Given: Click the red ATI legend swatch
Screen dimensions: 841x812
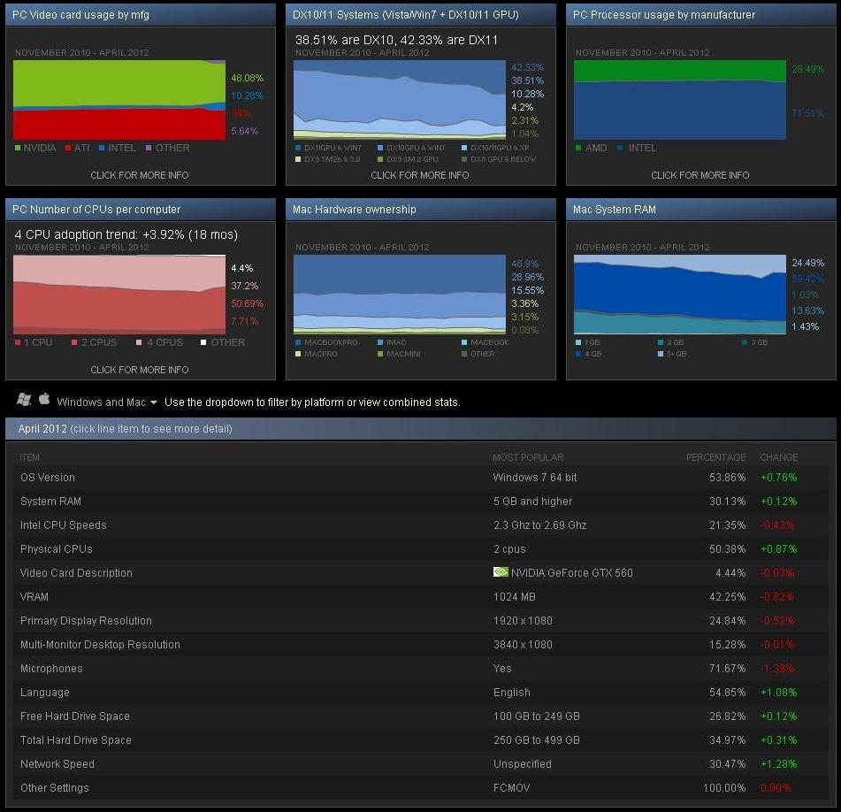Looking at the screenshot, I should pos(67,148).
